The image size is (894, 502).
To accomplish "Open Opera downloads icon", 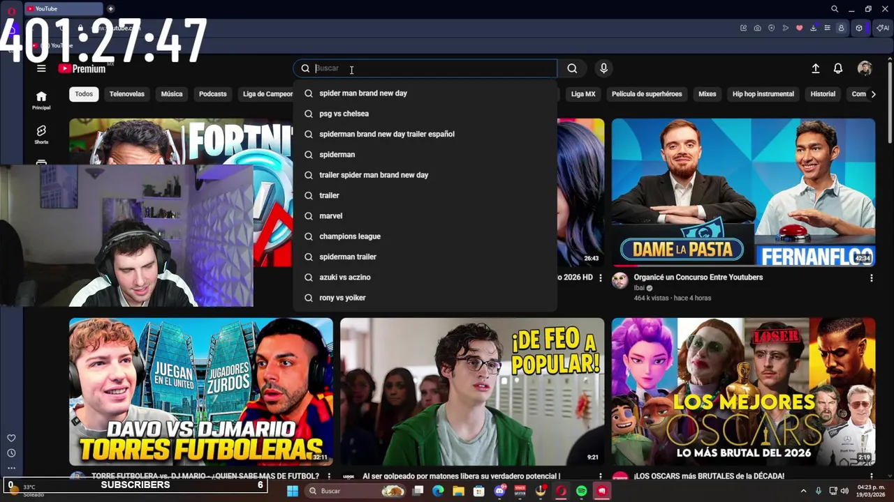I will 814,28.
